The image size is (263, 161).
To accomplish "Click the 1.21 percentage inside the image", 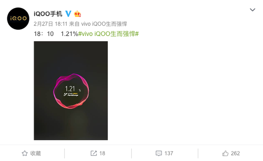I will pyautogui.click(x=70, y=89).
